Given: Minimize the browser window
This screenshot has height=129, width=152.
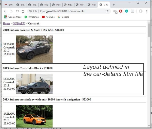Looking at the screenshot, I should pos(129,3).
